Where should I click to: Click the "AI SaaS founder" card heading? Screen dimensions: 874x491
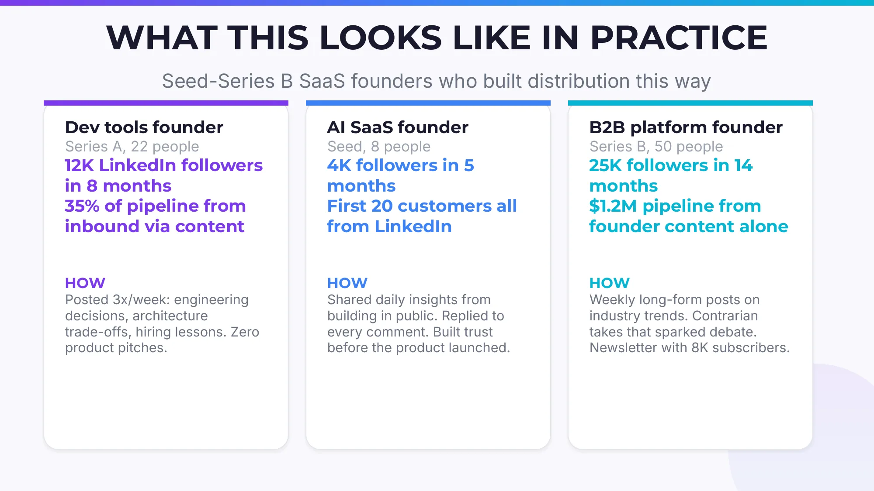tap(398, 127)
